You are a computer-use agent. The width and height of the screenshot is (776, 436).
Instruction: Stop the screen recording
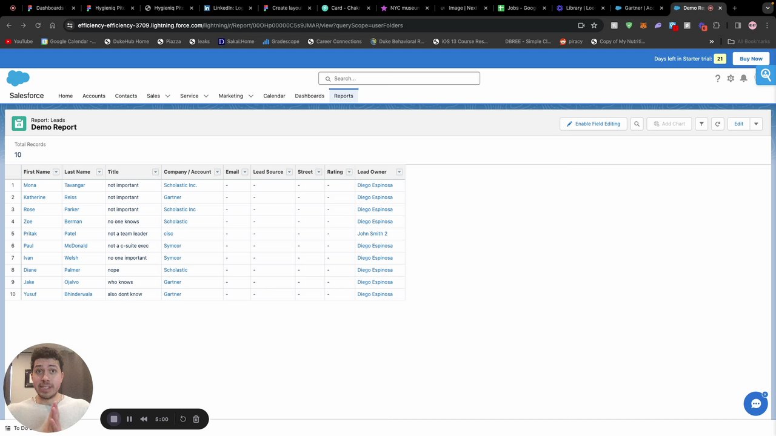pyautogui.click(x=114, y=419)
